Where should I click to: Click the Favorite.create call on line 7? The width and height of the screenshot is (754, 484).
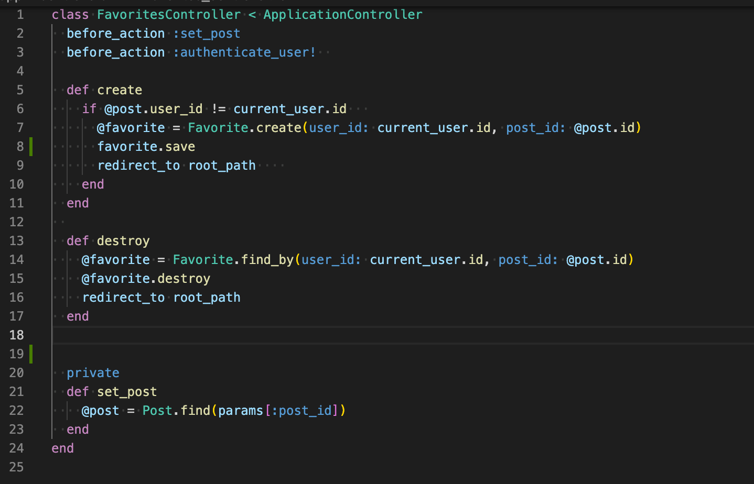click(244, 128)
